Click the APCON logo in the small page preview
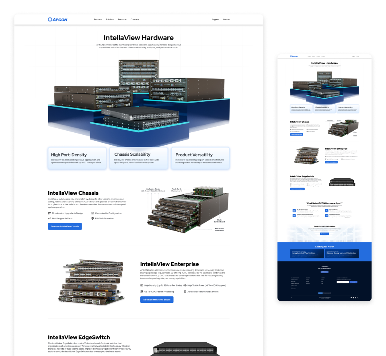This screenshot has height=356, width=386. pos(294,56)
